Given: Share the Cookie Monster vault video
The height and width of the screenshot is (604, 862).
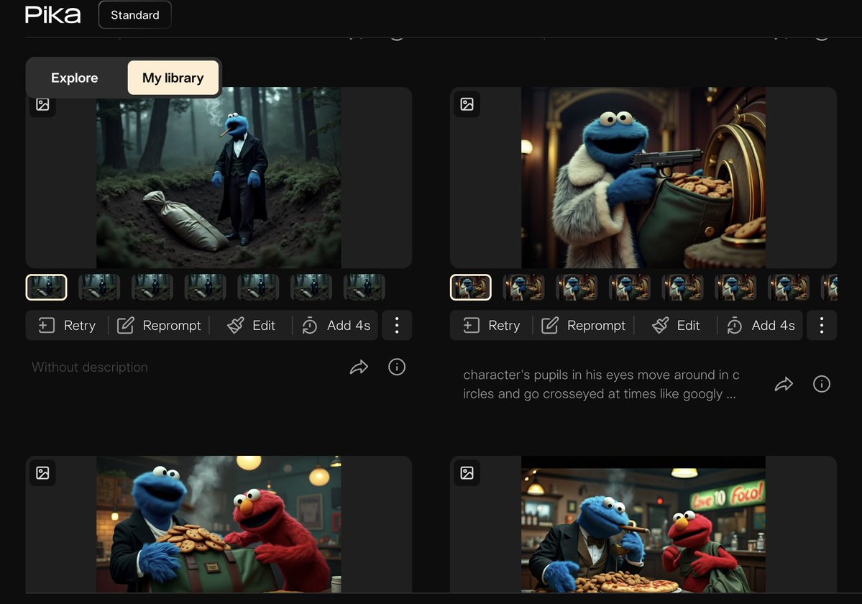Looking at the screenshot, I should 784,384.
